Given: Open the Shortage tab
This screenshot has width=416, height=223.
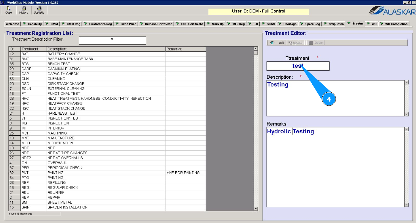Looking at the screenshot, I should 287,24.
